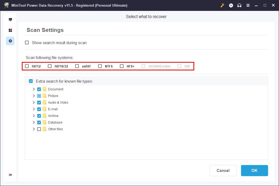
Task: Uncheck the Database checkbox
Action: pos(39,122)
